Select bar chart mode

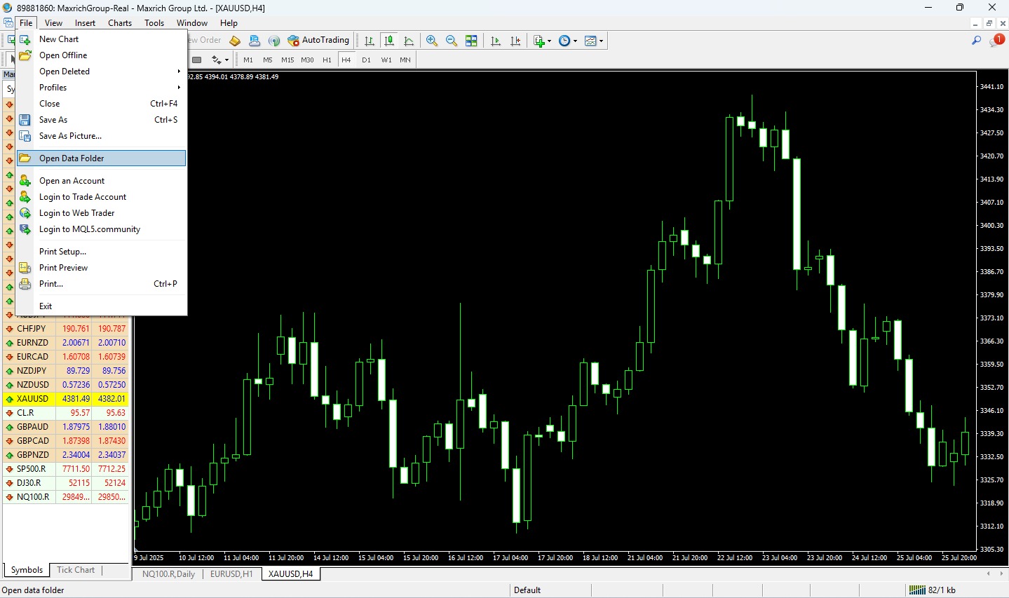click(369, 41)
